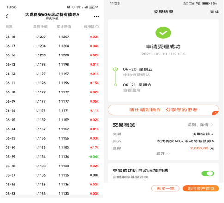The width and height of the screenshot is (224, 203).
Task: Open the three-dot more options menu
Action: pos(96,16)
